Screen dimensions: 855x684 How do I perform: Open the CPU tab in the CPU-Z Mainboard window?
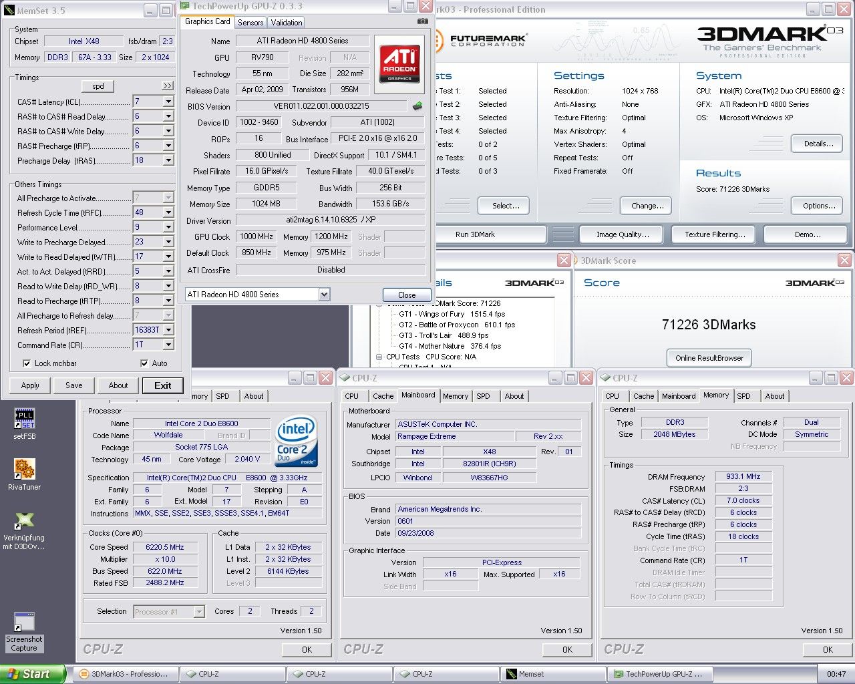click(x=352, y=396)
